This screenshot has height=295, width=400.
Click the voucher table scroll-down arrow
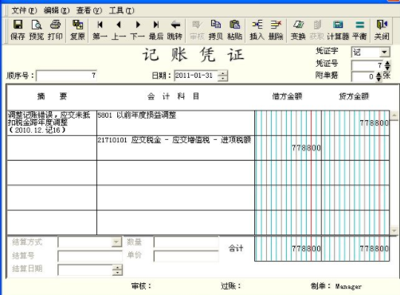394,231
